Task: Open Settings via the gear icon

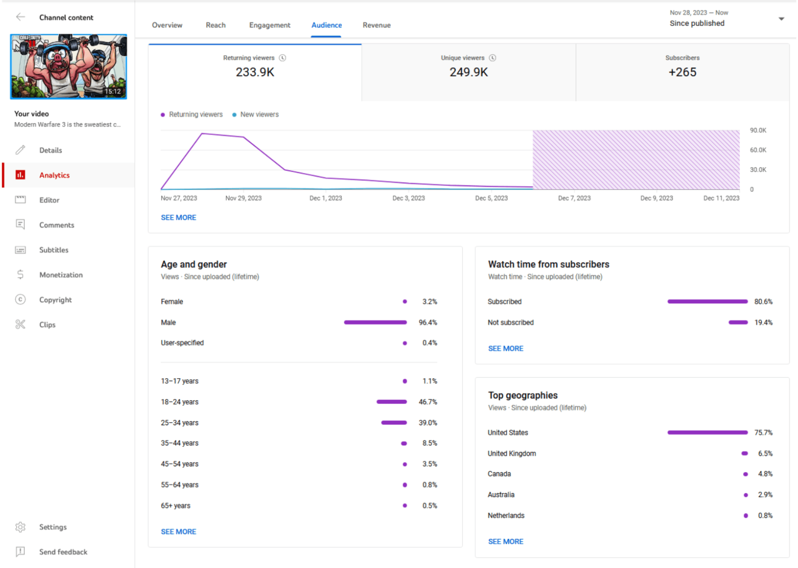Action: pyautogui.click(x=20, y=527)
